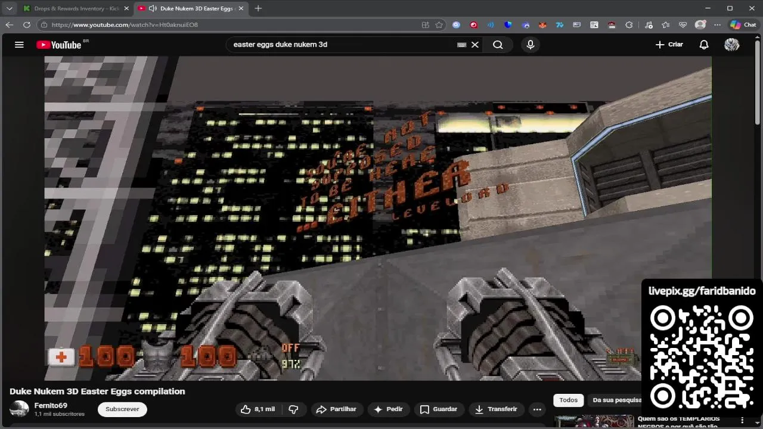Go to the YouTube home logo
This screenshot has width=763, height=429.
coord(58,45)
